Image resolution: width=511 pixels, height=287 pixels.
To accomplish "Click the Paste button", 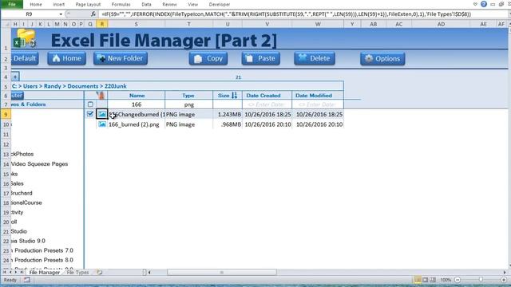I will (x=261, y=58).
